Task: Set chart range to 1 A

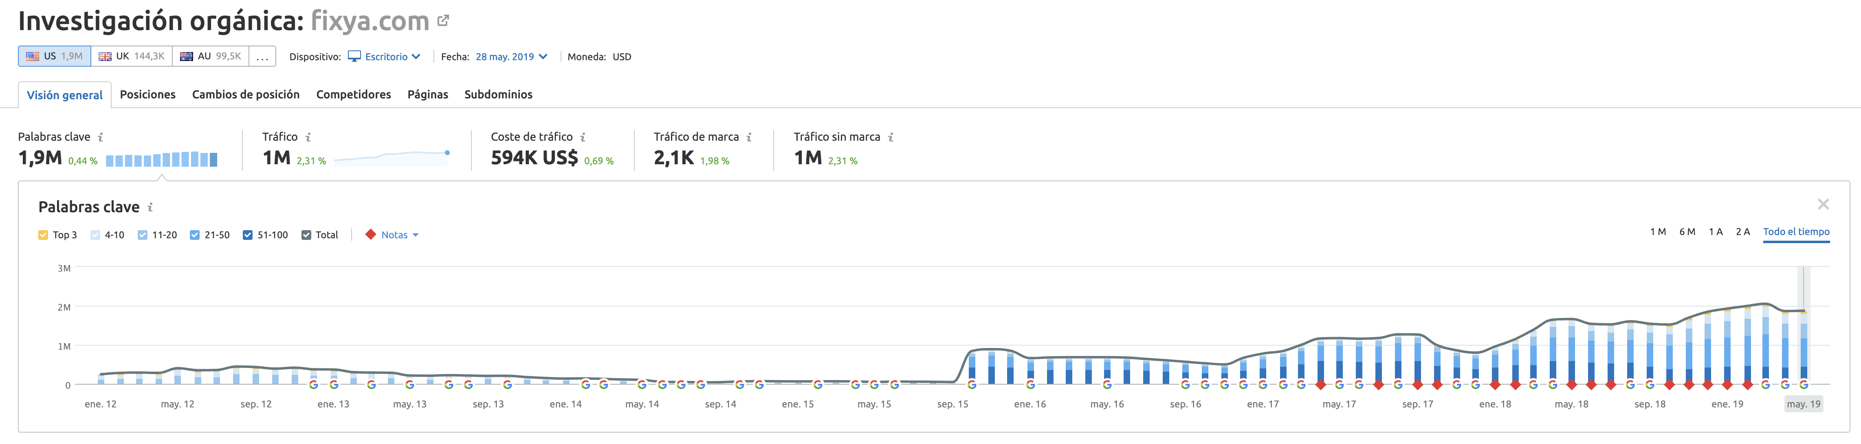Action: (x=1716, y=231)
